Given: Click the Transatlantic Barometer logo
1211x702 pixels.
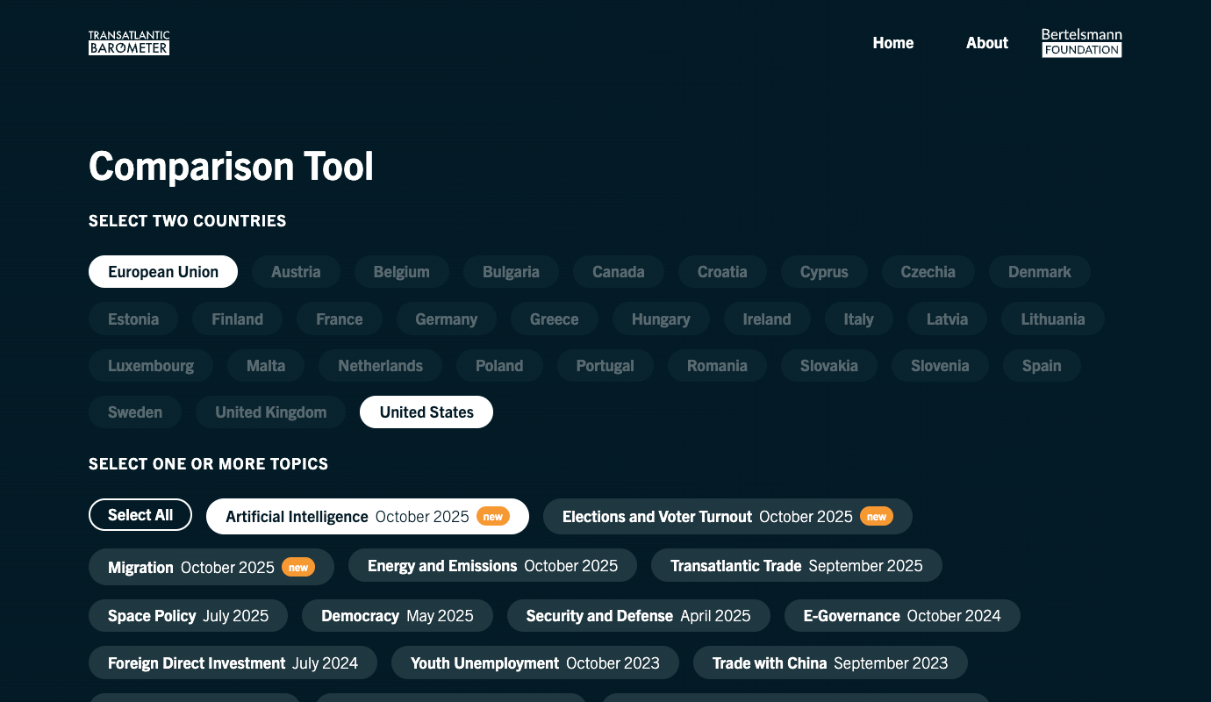Looking at the screenshot, I should 129,43.
